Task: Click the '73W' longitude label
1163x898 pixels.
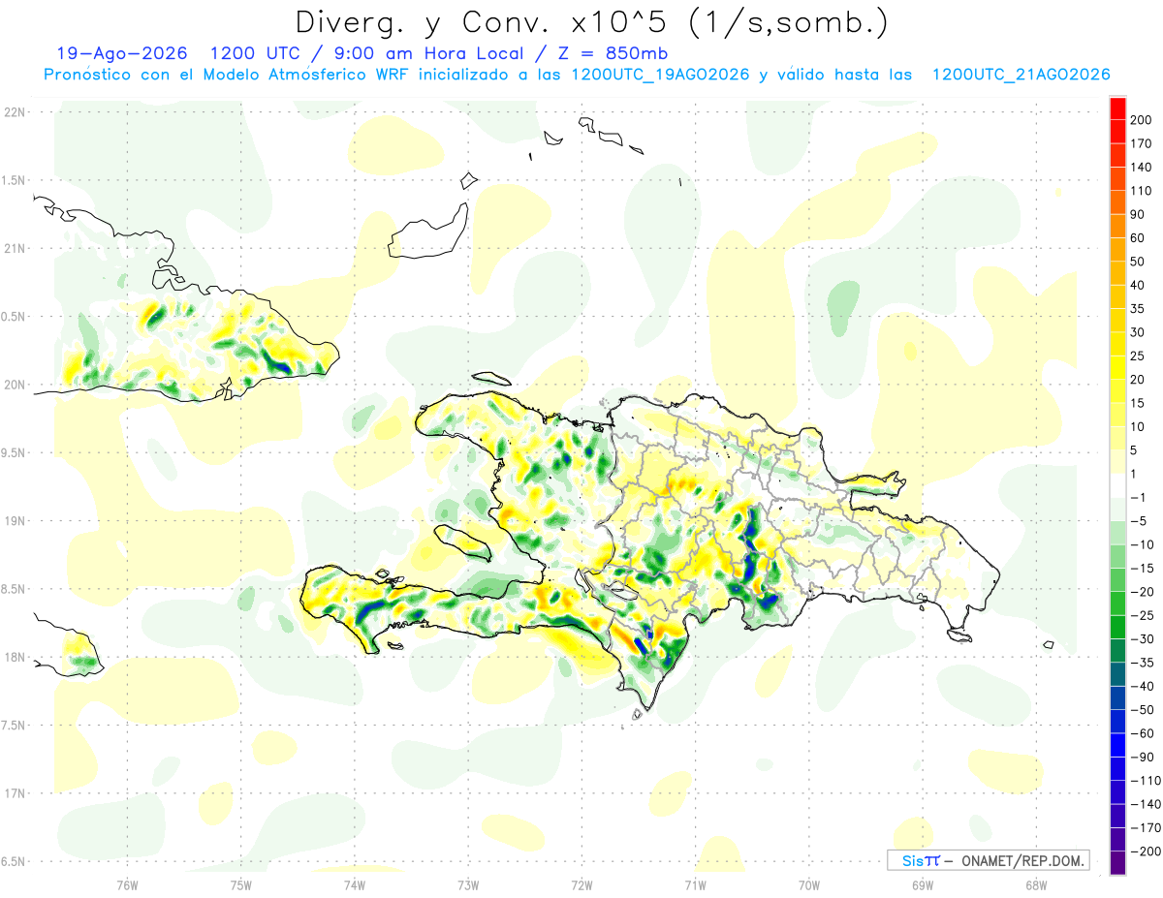Action: click(x=468, y=885)
